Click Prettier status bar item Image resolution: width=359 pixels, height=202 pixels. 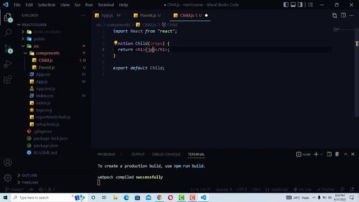(325, 190)
